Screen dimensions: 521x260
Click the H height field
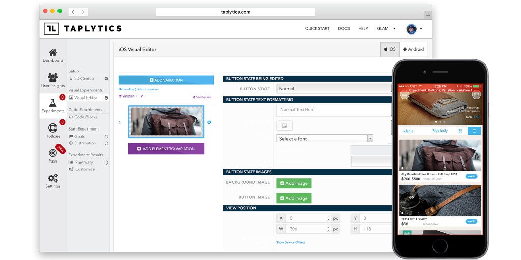pos(375,229)
